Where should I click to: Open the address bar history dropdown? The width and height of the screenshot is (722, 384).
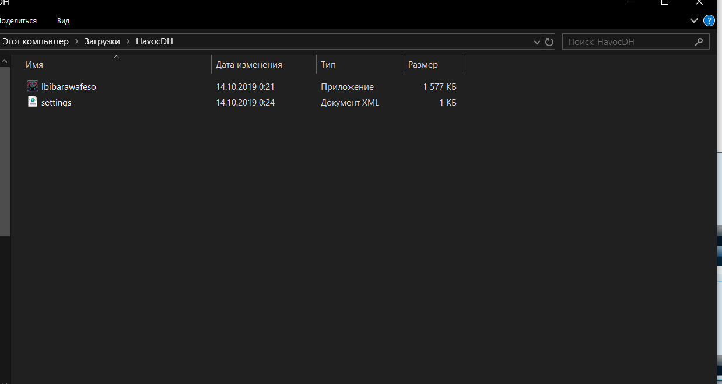(x=537, y=42)
